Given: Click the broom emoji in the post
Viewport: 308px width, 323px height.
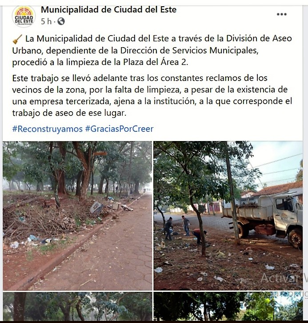Looking at the screenshot, I should pos(17,39).
